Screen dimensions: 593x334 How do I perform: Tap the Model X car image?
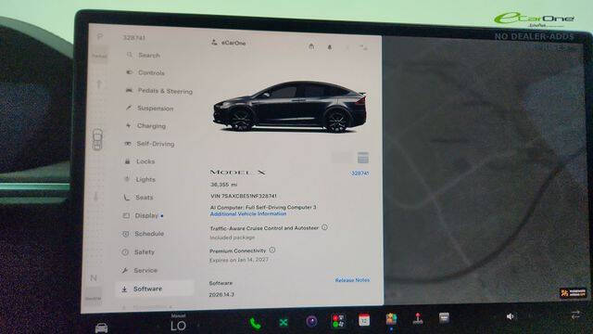[290, 107]
